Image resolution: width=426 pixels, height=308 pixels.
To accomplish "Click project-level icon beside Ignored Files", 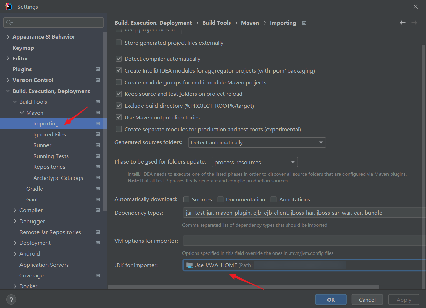I will point(97,134).
